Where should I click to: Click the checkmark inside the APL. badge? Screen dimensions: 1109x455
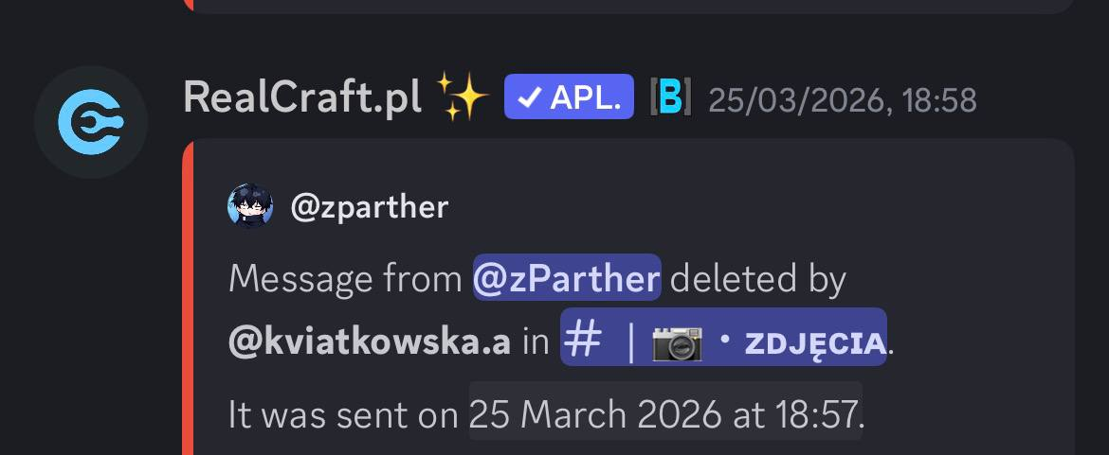[532, 97]
